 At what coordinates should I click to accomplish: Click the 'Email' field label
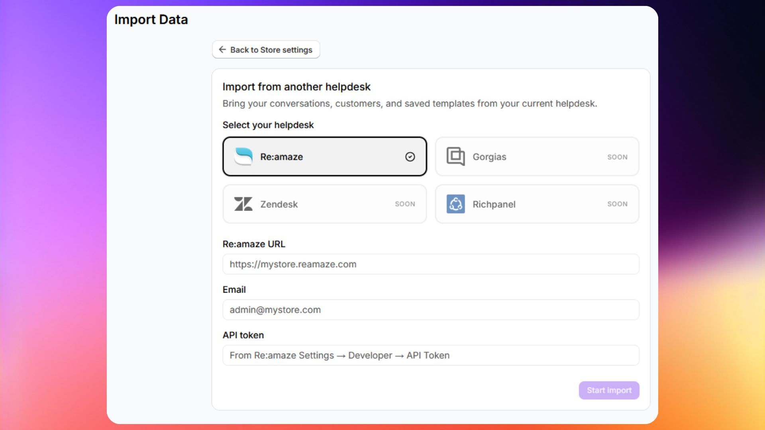click(x=234, y=290)
